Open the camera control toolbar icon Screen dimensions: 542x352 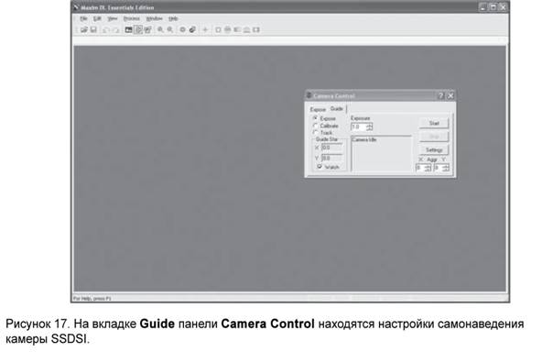point(128,29)
